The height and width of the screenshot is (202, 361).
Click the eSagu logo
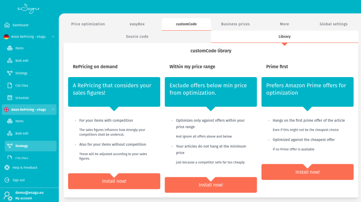[x=28, y=9]
